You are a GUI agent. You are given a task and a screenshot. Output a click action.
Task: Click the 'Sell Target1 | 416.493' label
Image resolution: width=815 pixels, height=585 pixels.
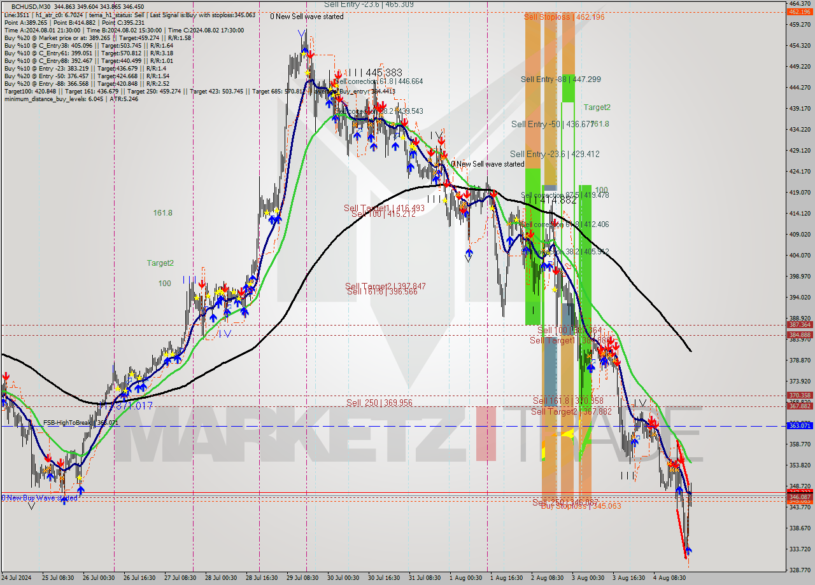pos(384,208)
